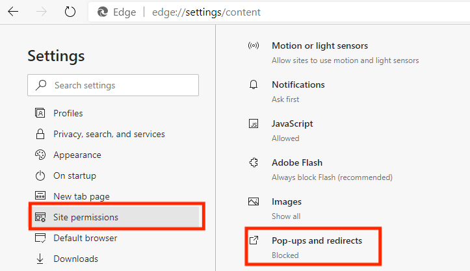The width and height of the screenshot is (470, 271).
Task: Click the Appearance palette icon
Action: tap(40, 155)
